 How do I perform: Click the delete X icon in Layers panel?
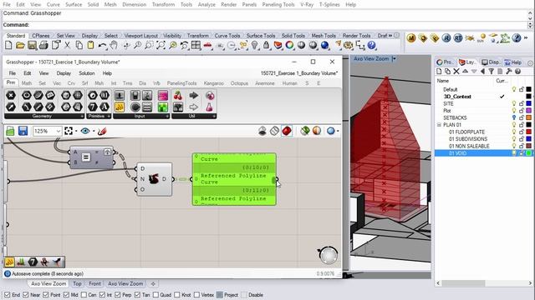click(x=456, y=72)
